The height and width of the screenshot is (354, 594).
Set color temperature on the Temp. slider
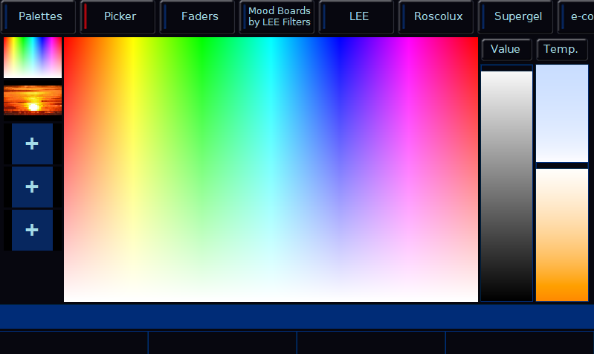pos(562,183)
